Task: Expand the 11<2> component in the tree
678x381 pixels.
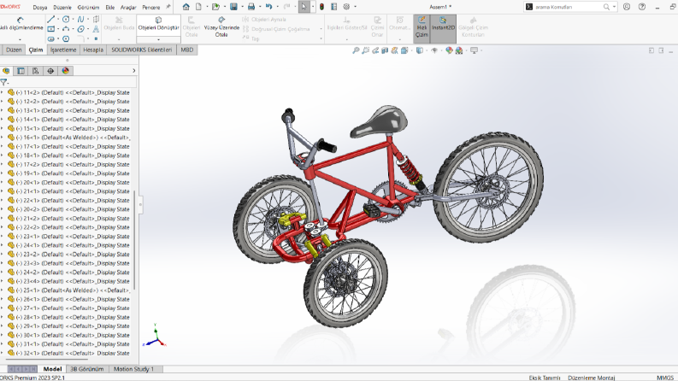Action: click(3, 92)
